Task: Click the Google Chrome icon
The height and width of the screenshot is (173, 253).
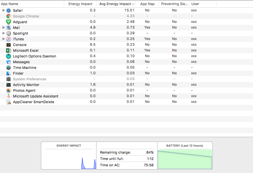Action: pyautogui.click(x=9, y=16)
